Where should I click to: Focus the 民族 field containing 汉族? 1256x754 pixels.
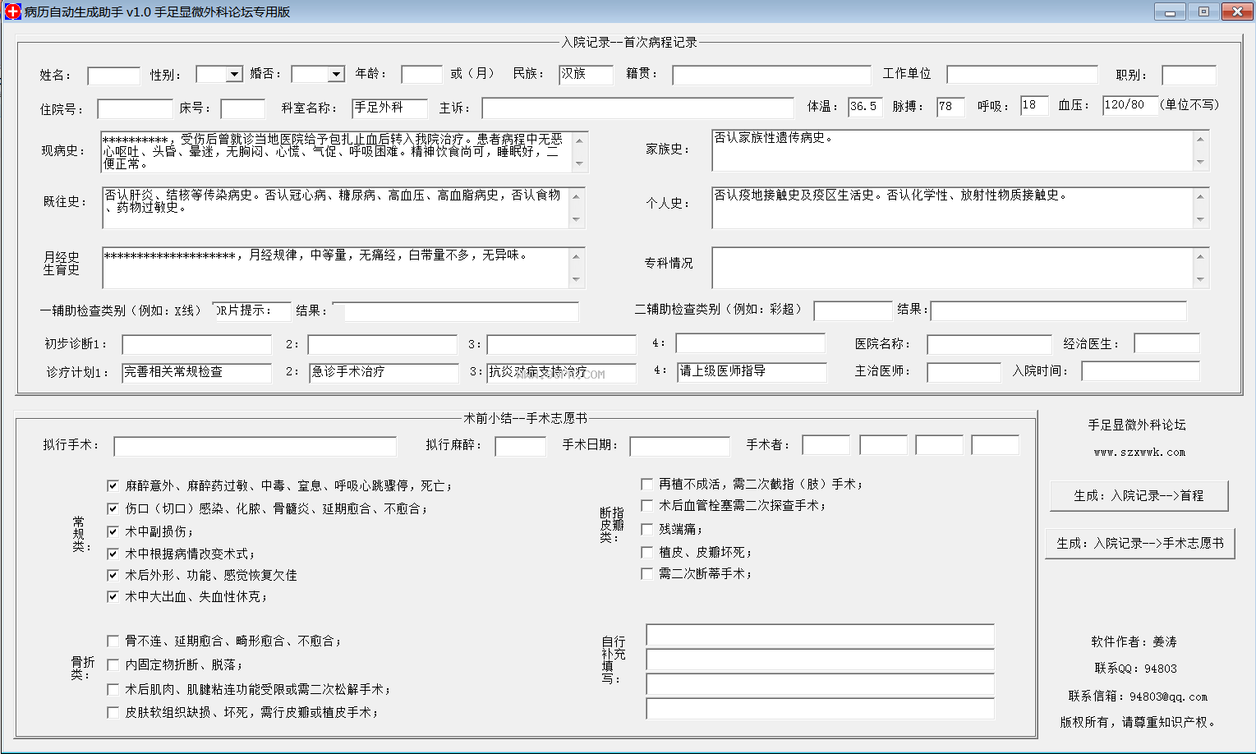(586, 75)
